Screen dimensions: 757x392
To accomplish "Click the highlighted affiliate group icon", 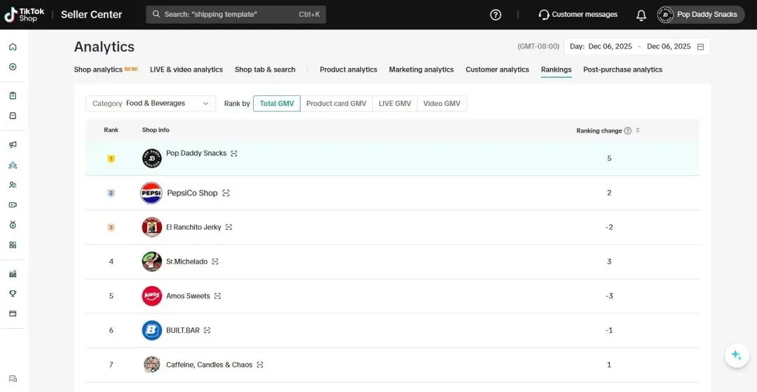I will (13, 165).
